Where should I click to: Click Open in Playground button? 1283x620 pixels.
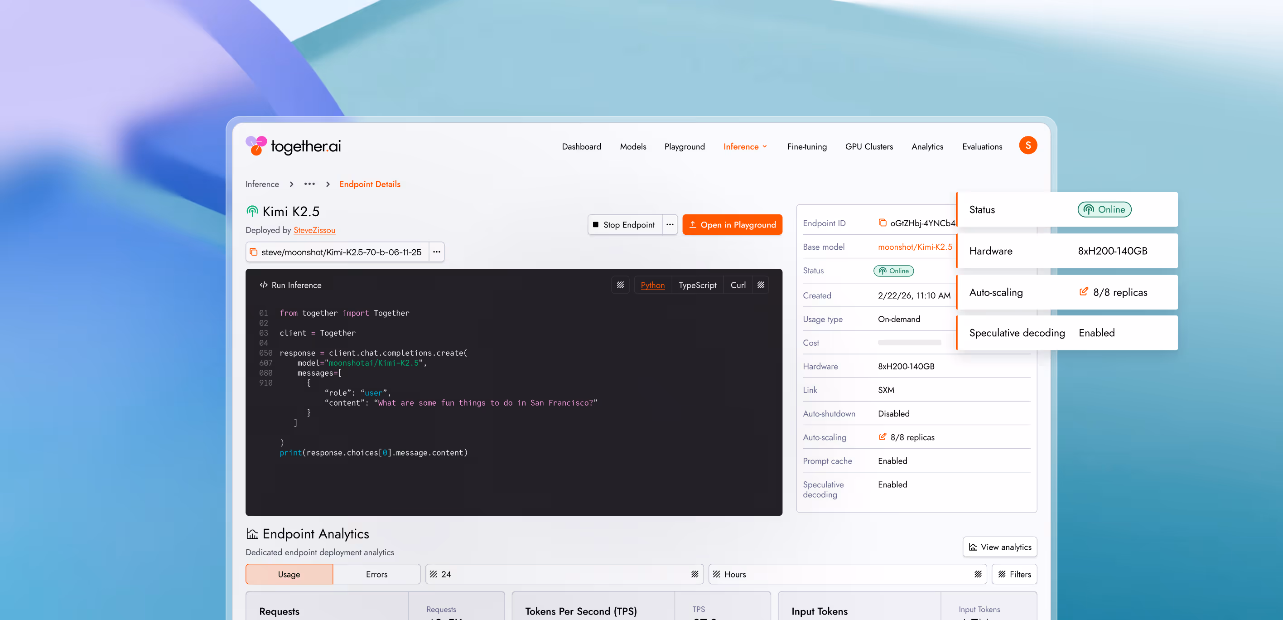[732, 225]
